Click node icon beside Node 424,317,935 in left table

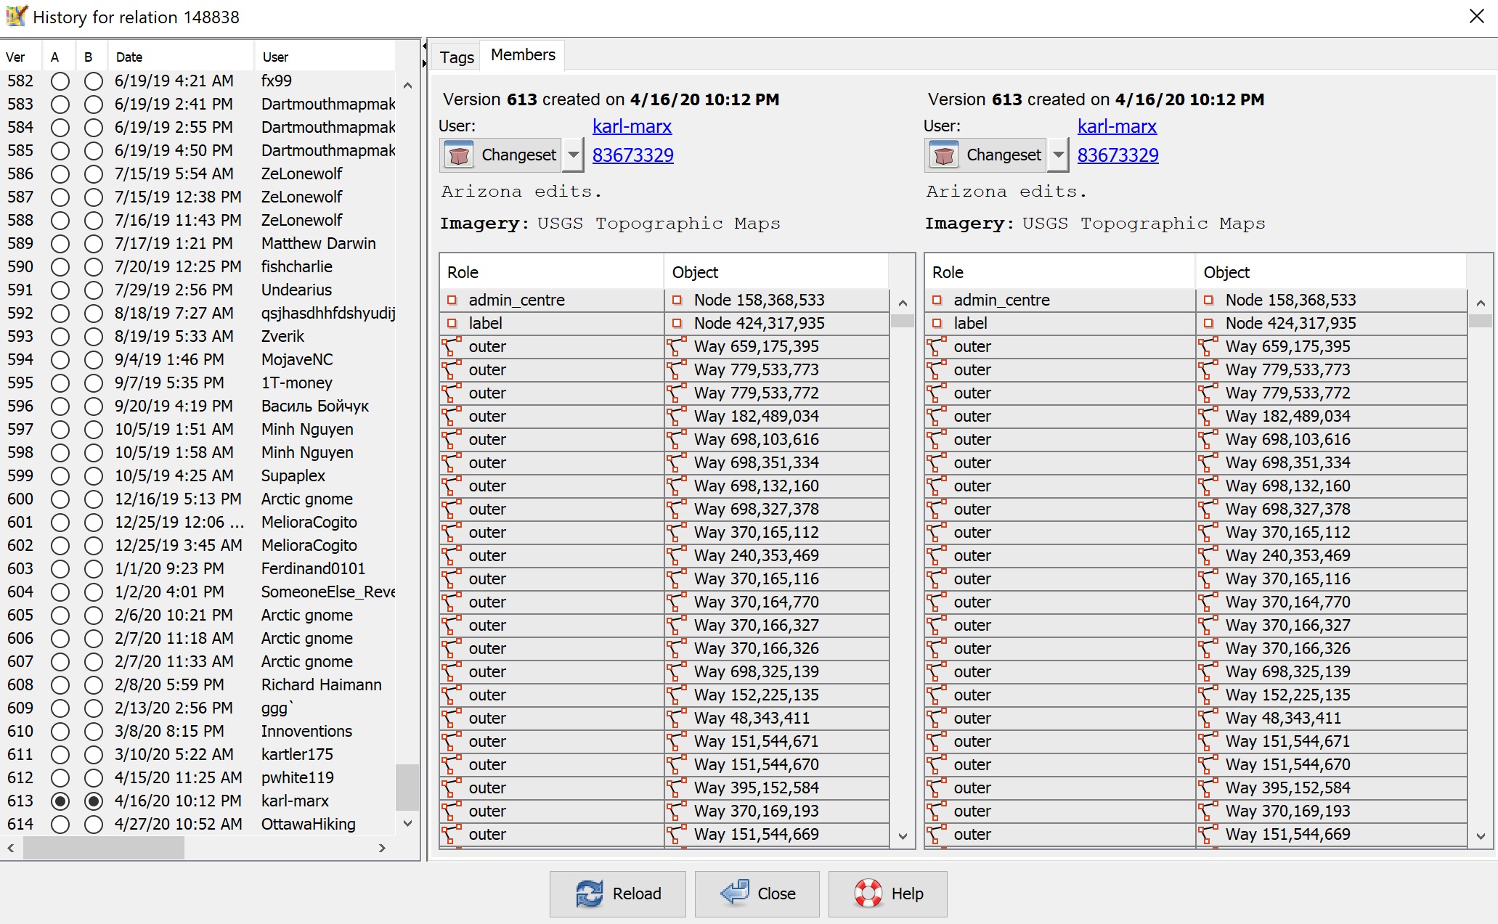tap(677, 323)
